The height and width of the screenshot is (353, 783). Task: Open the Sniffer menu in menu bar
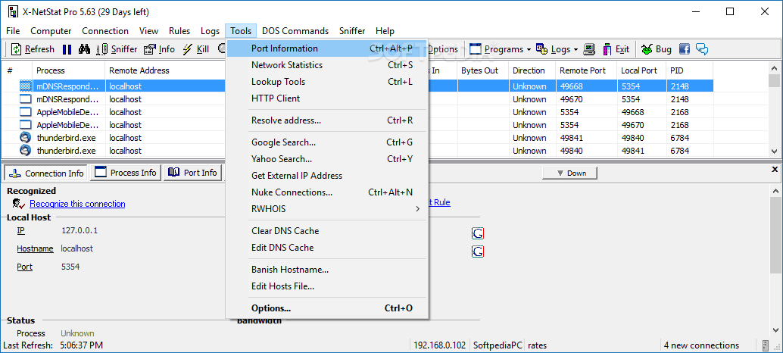click(x=352, y=31)
